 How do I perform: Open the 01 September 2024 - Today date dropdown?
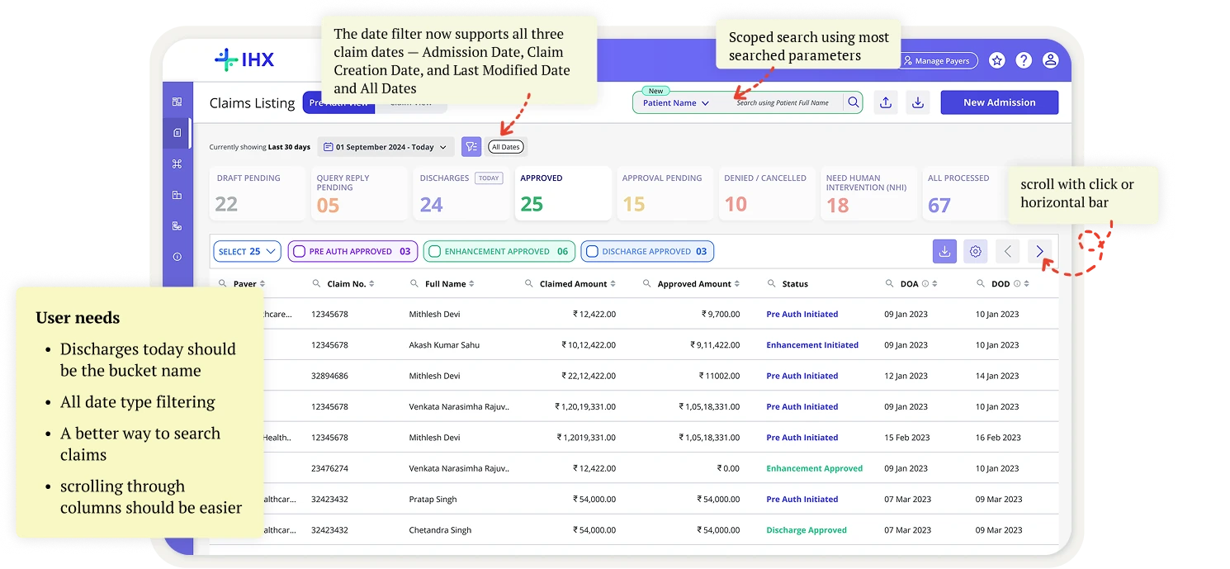(x=386, y=147)
